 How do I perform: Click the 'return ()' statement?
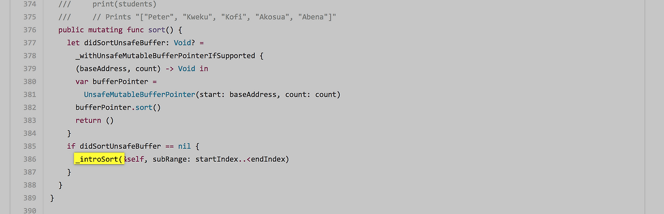(94, 120)
